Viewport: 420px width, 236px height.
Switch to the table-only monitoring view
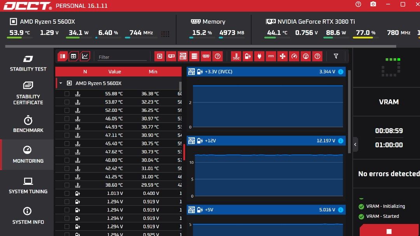[x=73, y=56]
